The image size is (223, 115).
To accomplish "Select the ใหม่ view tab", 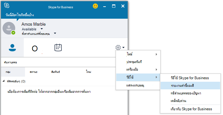I will click(88, 72).
